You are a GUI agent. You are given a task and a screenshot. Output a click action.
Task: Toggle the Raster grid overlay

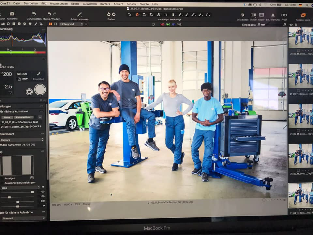[x=261, y=15]
